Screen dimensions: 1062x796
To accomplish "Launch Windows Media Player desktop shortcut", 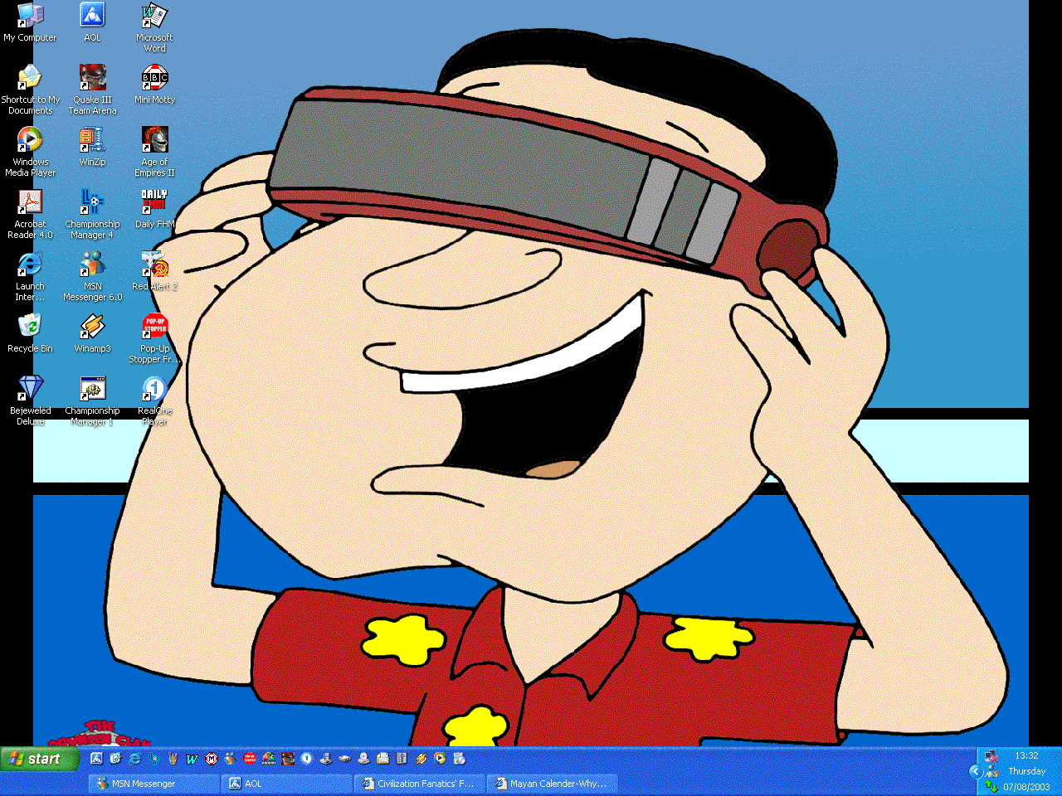I will coord(30,151).
